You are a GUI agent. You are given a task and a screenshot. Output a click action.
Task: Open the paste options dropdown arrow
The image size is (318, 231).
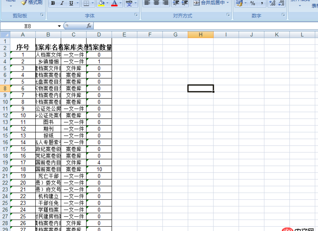(x=11, y=6)
